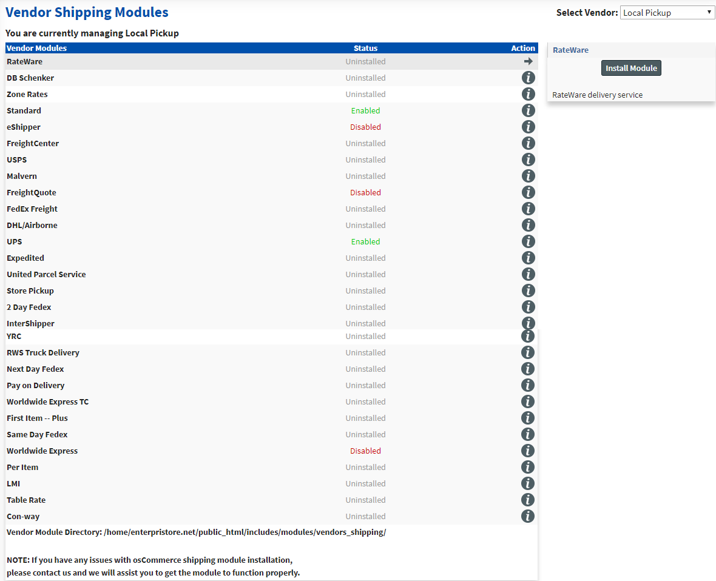The width and height of the screenshot is (716, 581).
Task: Click Worldwide Express TC info icon
Action: click(528, 401)
